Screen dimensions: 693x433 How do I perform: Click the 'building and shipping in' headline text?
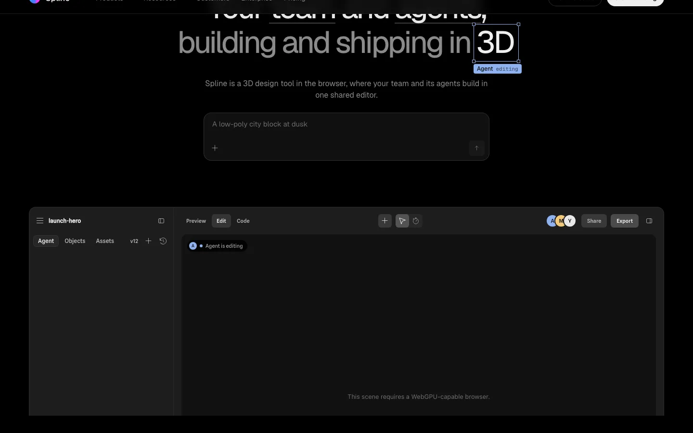324,43
